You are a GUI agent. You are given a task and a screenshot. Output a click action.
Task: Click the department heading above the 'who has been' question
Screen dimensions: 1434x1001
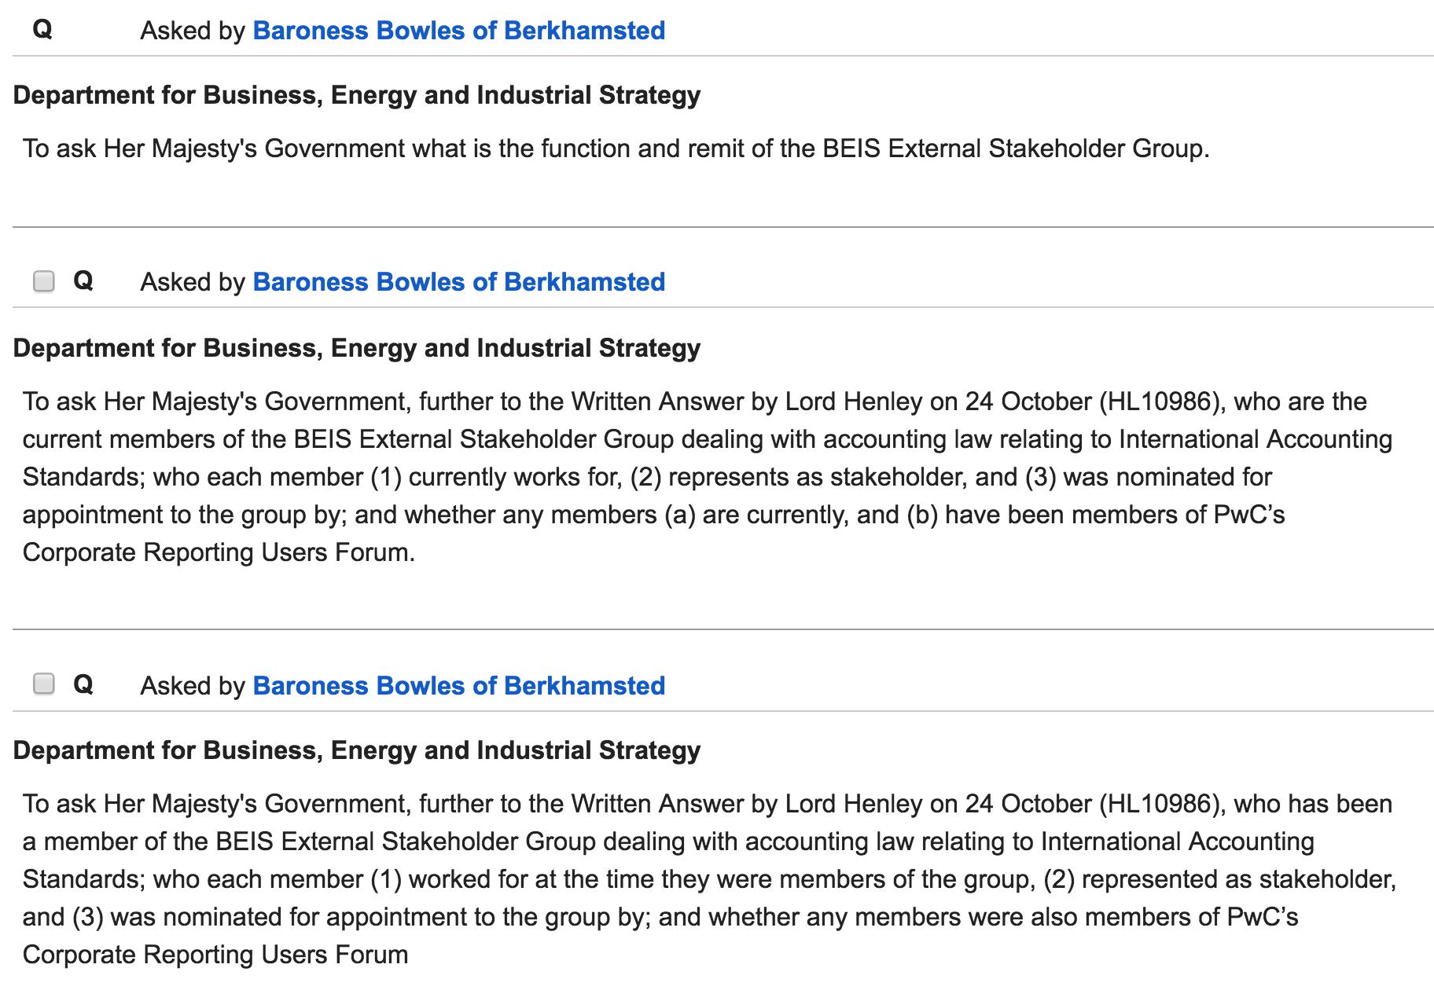click(x=357, y=750)
